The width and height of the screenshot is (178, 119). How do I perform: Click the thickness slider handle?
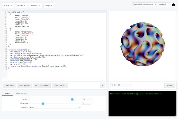pyautogui.click(x=43, y=103)
